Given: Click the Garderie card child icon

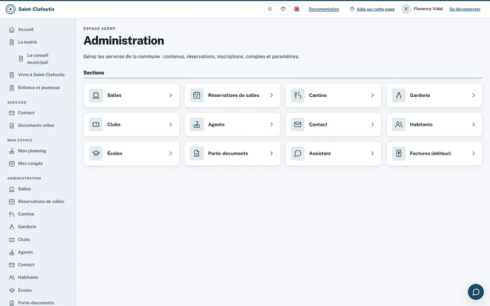Looking at the screenshot, I should coord(399,95).
